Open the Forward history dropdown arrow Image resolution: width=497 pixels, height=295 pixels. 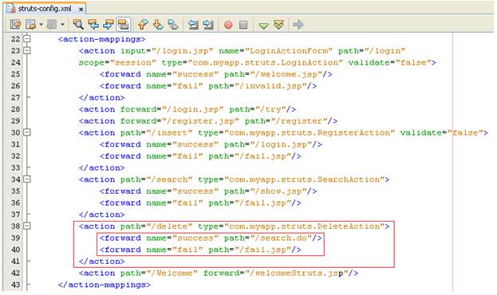click(62, 25)
